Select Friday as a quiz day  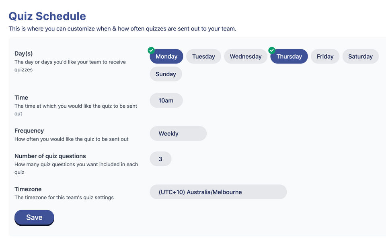[x=325, y=57]
